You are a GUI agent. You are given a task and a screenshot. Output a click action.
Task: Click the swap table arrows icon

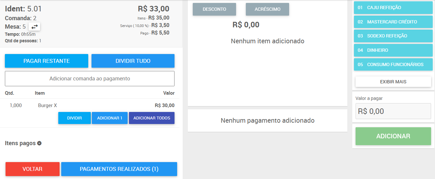pos(35,27)
